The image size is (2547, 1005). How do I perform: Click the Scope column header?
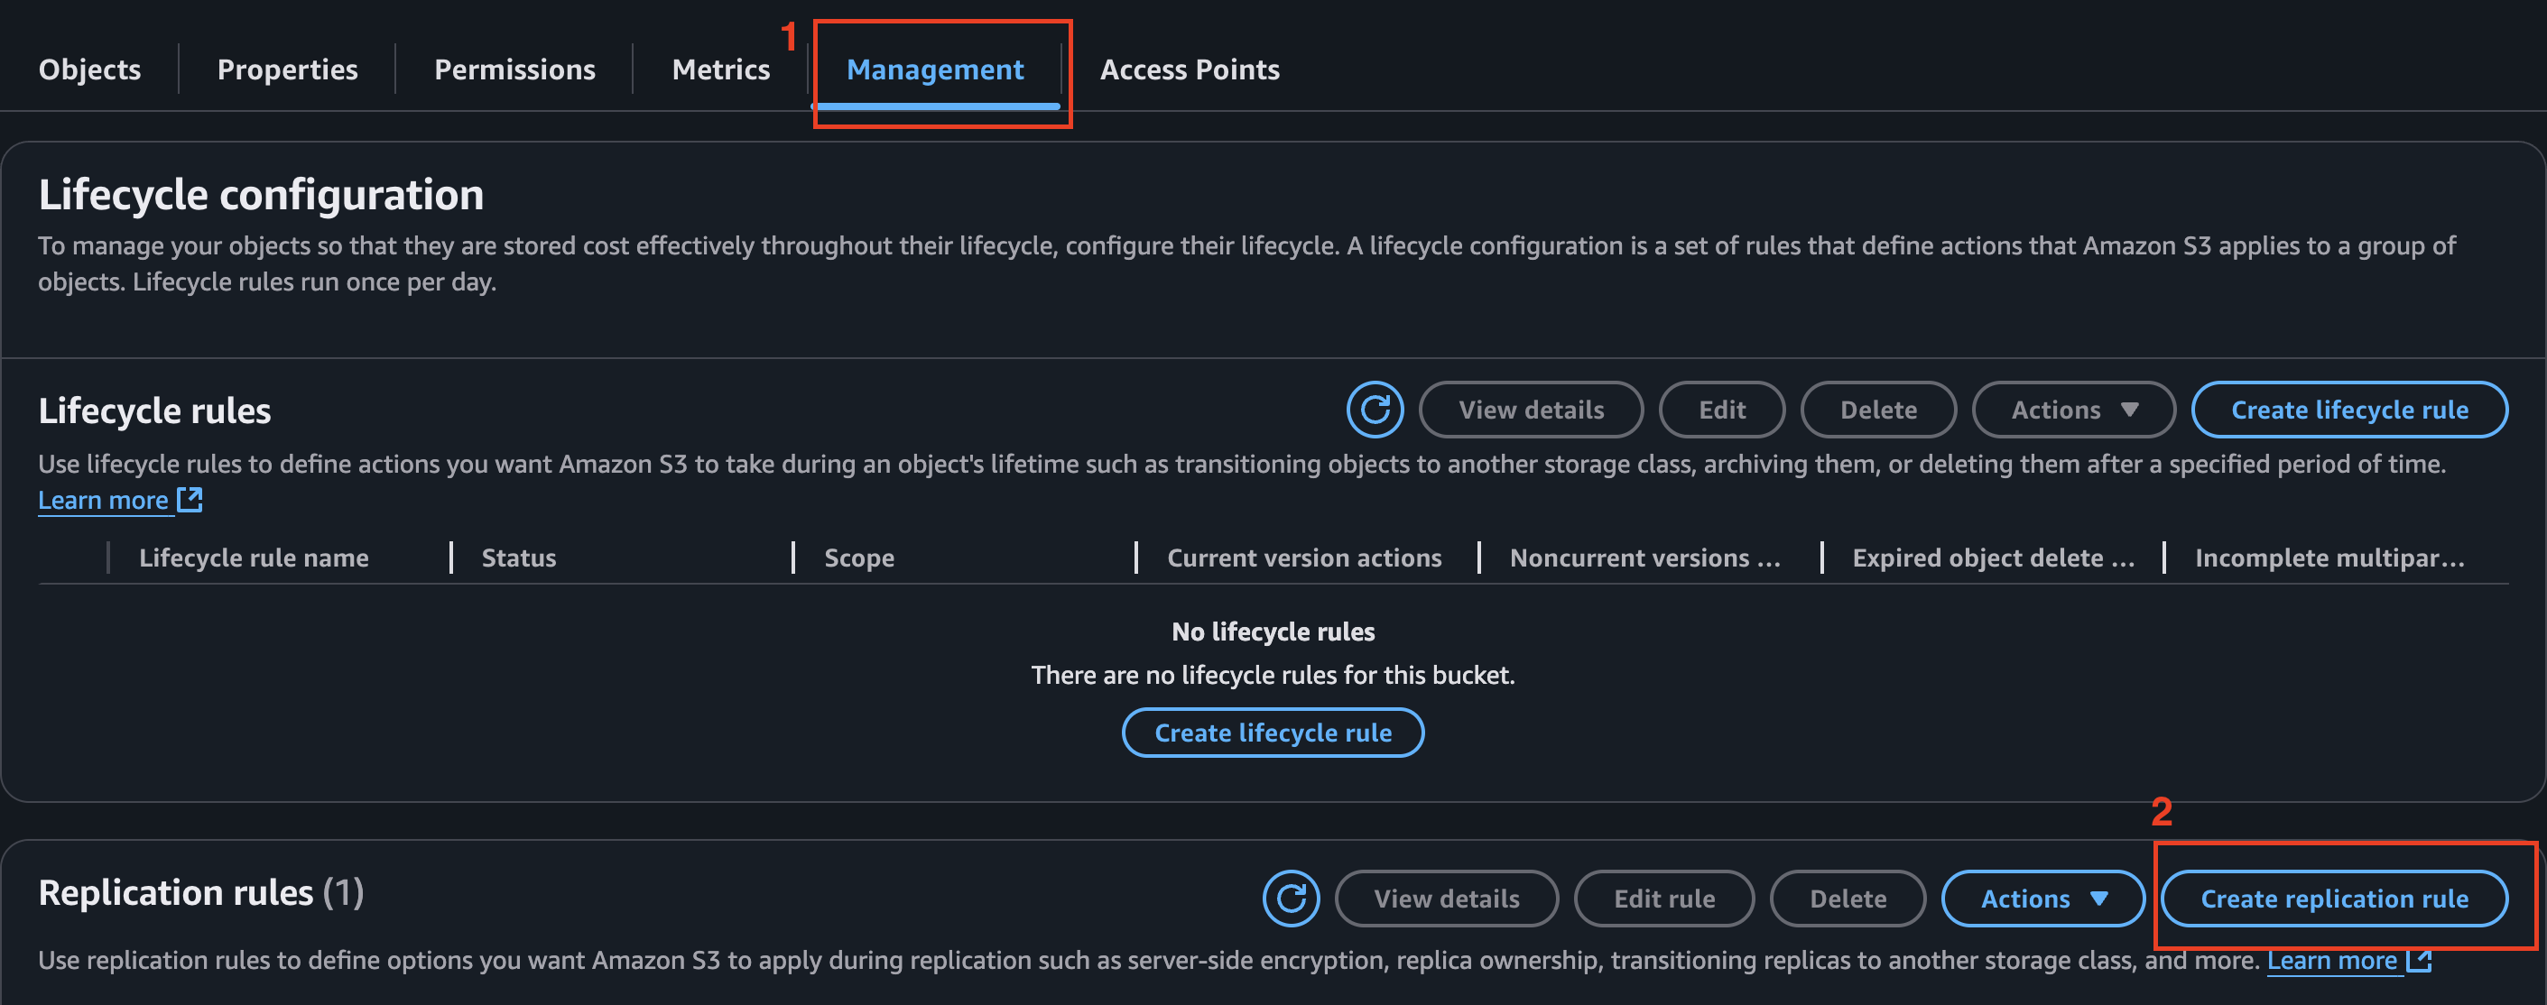point(858,558)
